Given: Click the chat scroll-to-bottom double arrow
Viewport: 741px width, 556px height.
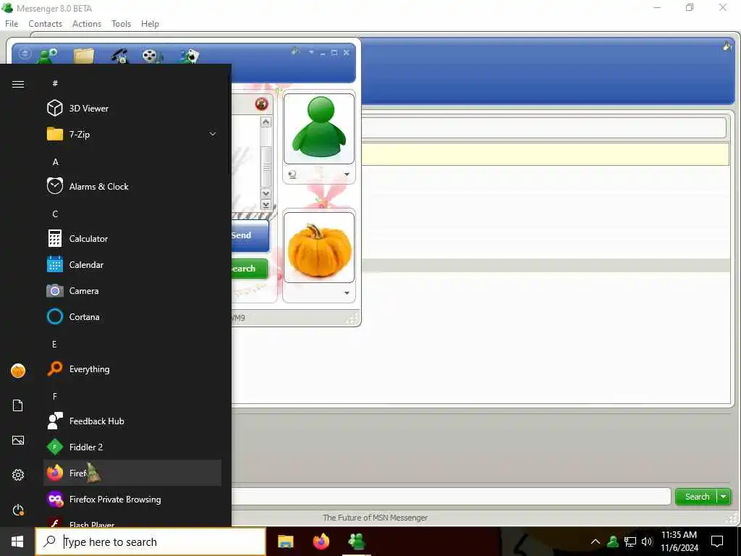Looking at the screenshot, I should [x=266, y=205].
